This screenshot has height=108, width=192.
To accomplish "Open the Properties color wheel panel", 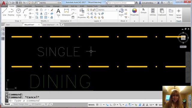I will click(134, 12).
